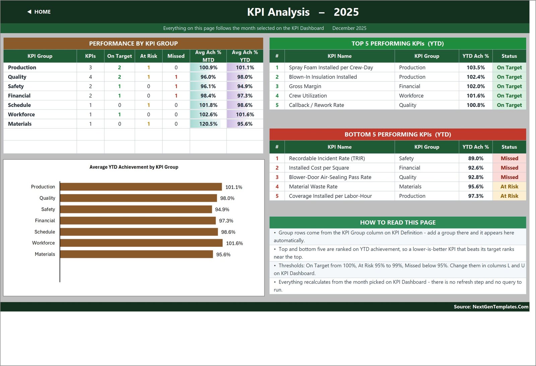Viewport: 536px width, 366px height.
Task: Click Missed status for TRIR row
Action: (x=509, y=158)
